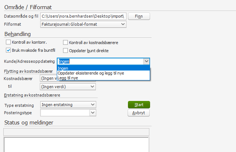
Task: Open the Posteringstype dropdown
Action: 92,113
